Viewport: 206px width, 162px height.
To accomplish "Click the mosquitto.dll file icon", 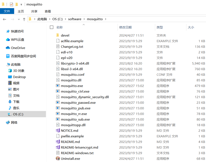I will [58, 80].
